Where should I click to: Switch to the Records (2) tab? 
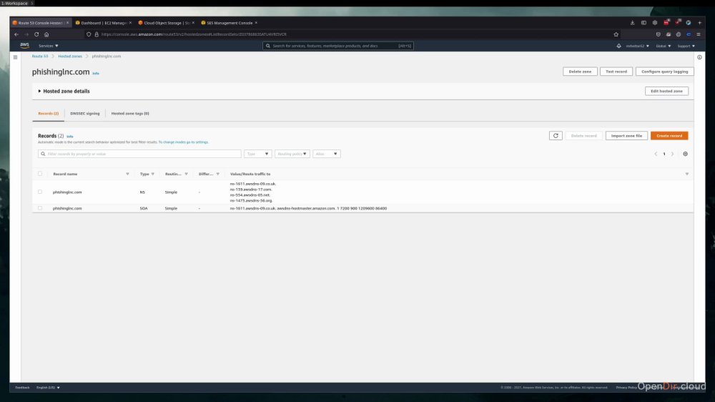(49, 113)
